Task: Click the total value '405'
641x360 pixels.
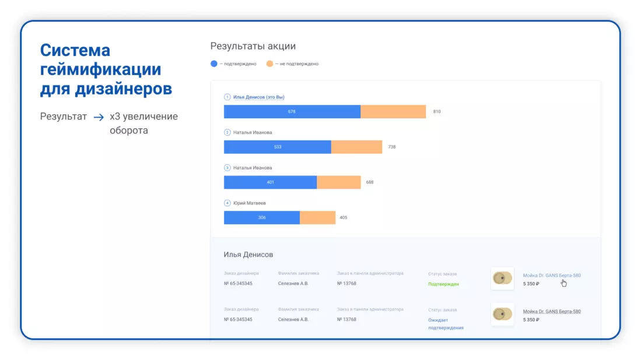Action: 344,217
